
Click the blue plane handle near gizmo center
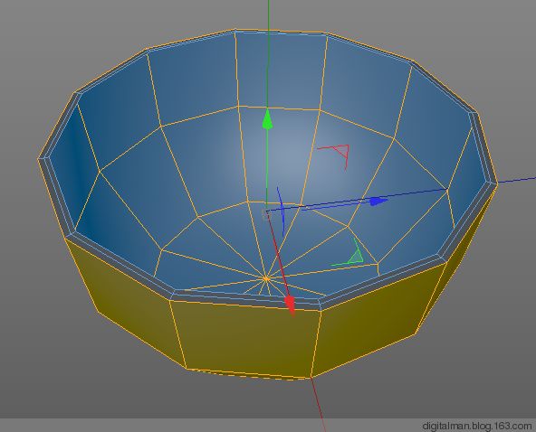tap(281, 211)
